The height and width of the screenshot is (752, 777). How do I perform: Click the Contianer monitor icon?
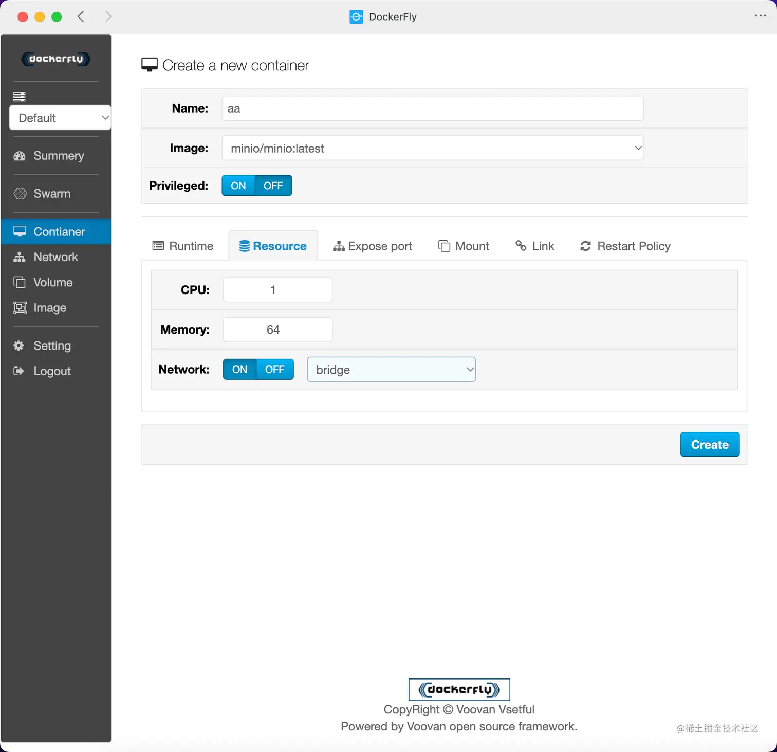click(20, 231)
